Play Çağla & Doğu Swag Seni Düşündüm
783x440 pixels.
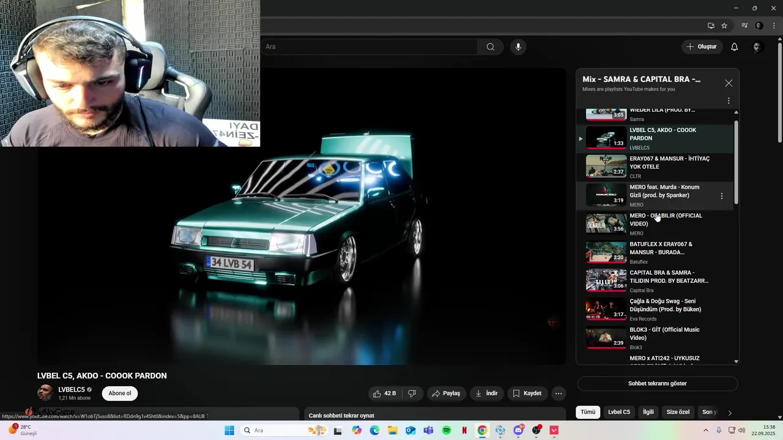tap(654, 310)
